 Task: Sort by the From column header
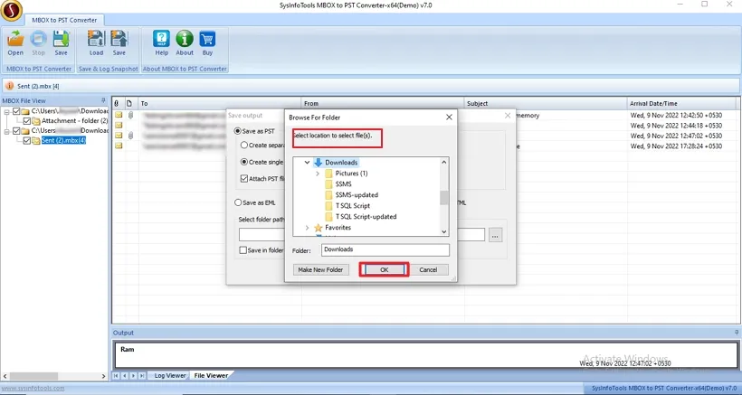coord(383,103)
